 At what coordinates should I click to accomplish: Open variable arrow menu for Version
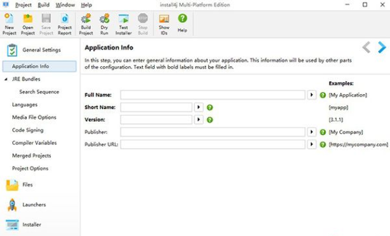(x=199, y=120)
